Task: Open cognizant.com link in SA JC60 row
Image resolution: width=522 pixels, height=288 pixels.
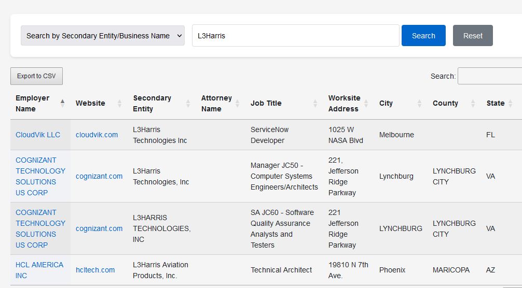Action: [x=99, y=228]
